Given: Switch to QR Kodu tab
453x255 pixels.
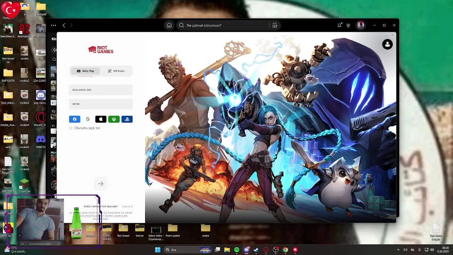Looking at the screenshot, I should point(116,71).
